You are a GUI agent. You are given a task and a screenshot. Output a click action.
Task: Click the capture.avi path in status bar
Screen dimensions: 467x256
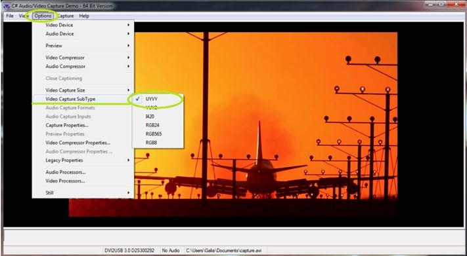click(224, 251)
